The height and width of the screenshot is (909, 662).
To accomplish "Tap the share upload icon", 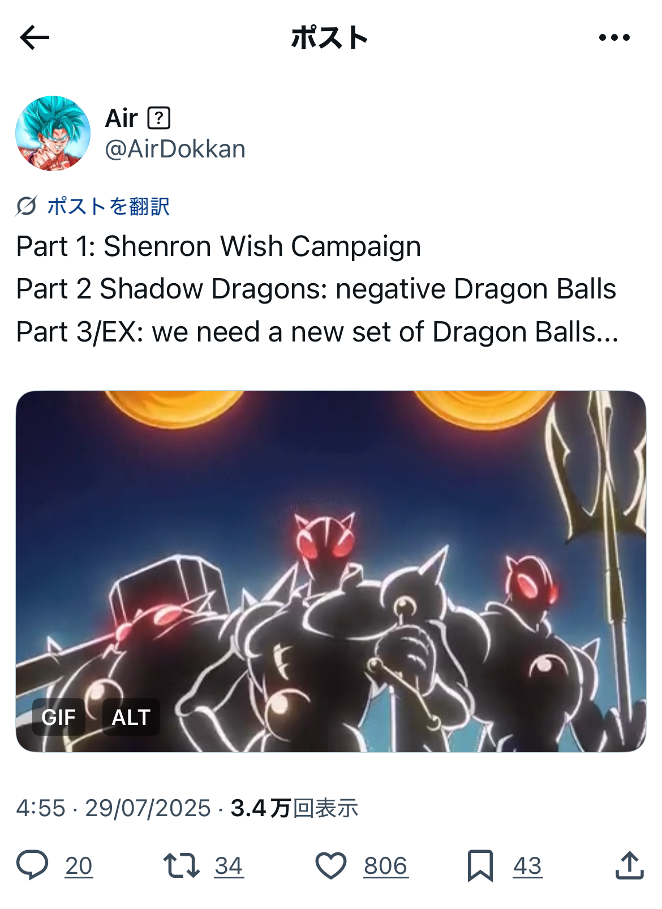I will pyautogui.click(x=630, y=865).
